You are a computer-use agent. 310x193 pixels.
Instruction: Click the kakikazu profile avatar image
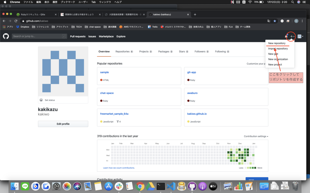tap(63, 71)
